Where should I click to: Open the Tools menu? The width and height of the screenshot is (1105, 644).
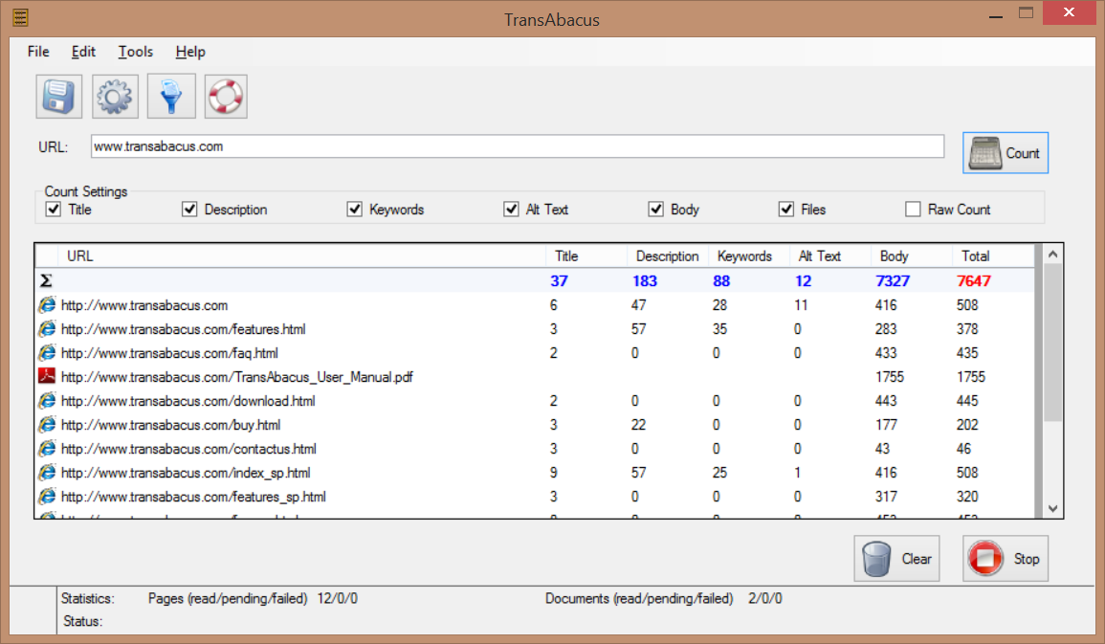coord(135,52)
